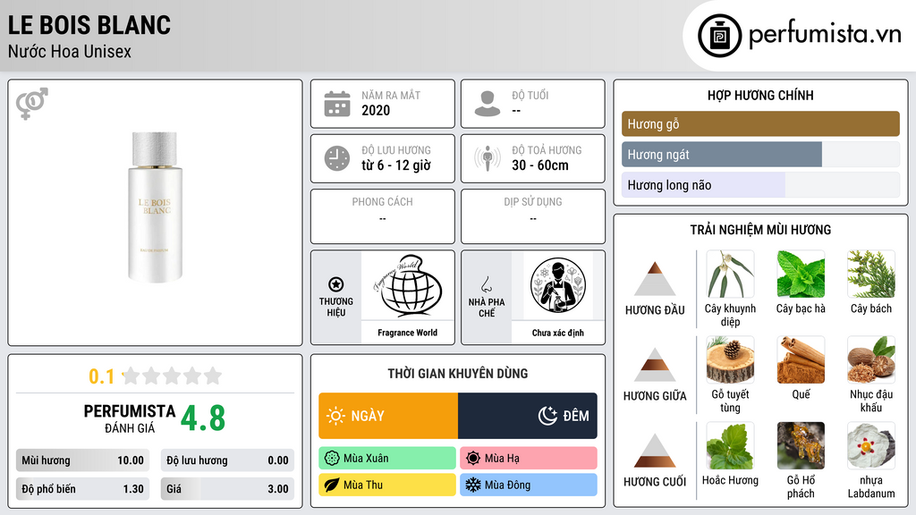Click the Mùa Xuân season bar

(x=387, y=459)
